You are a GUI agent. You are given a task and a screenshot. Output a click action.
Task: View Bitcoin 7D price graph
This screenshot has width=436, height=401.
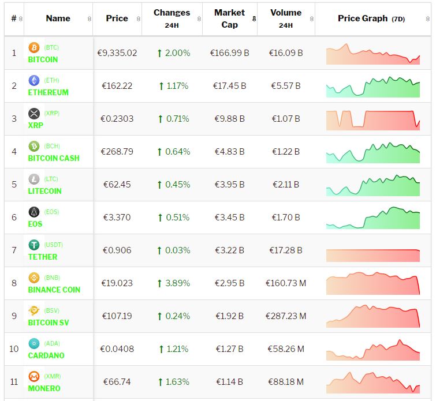372,53
